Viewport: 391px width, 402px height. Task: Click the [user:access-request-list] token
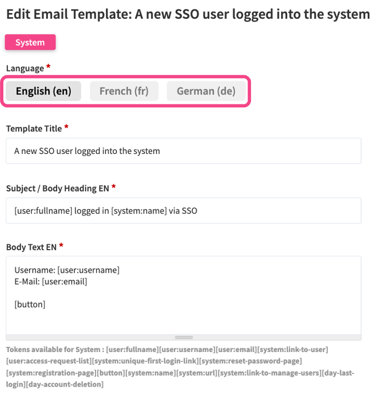pyautogui.click(x=48, y=361)
